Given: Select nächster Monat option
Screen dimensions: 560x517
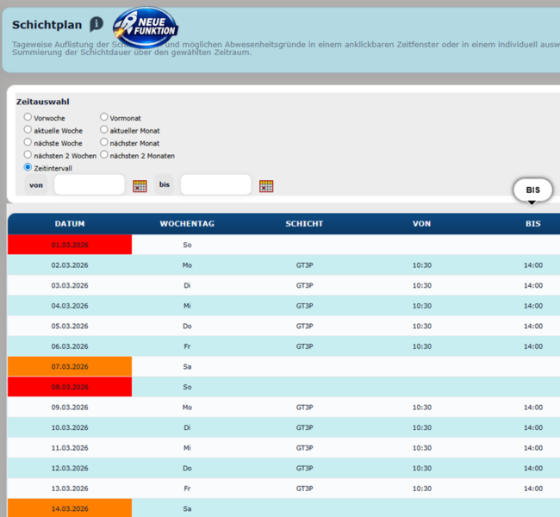Looking at the screenshot, I should click(104, 142).
